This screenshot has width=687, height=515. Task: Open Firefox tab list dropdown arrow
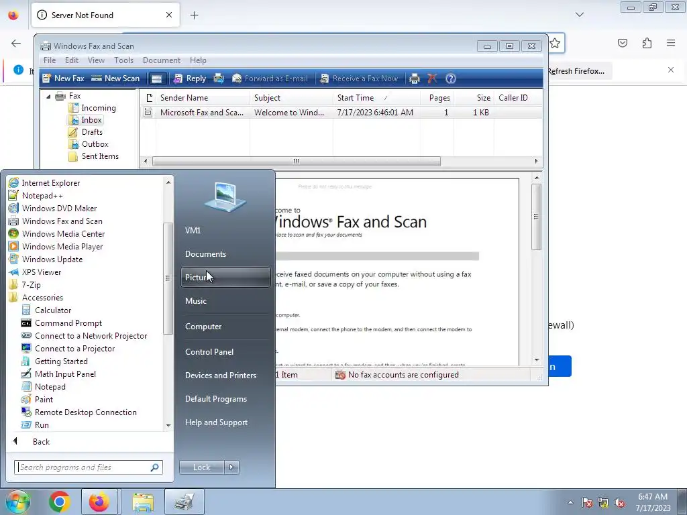[x=580, y=15]
